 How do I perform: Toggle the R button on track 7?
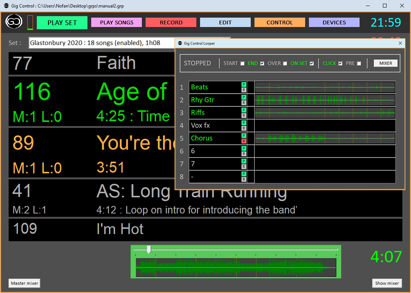click(244, 167)
